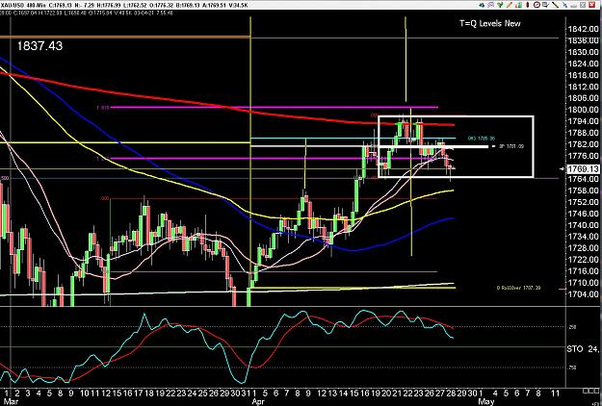Click the 0 RollOver 1707.39 label
The image size is (602, 406).
pos(518,288)
